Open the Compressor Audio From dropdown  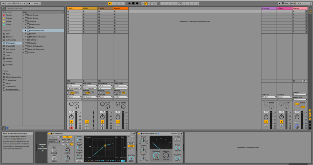[x=54, y=141]
